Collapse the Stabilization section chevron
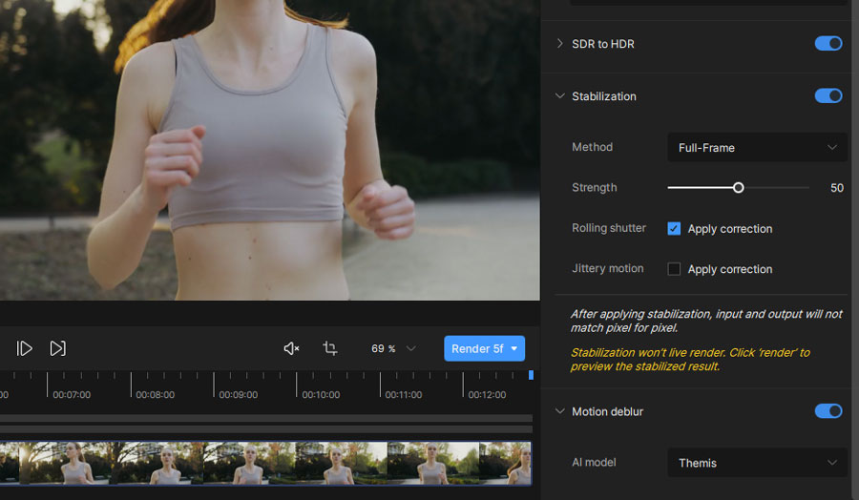Screen dimensions: 859x500 tap(559, 95)
